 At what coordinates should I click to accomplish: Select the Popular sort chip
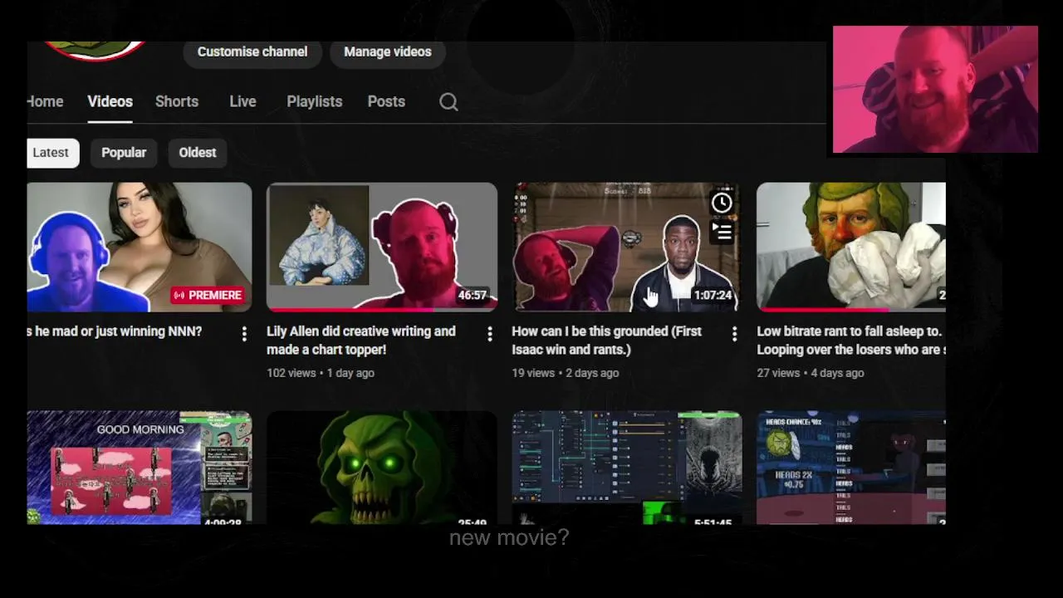click(x=124, y=153)
